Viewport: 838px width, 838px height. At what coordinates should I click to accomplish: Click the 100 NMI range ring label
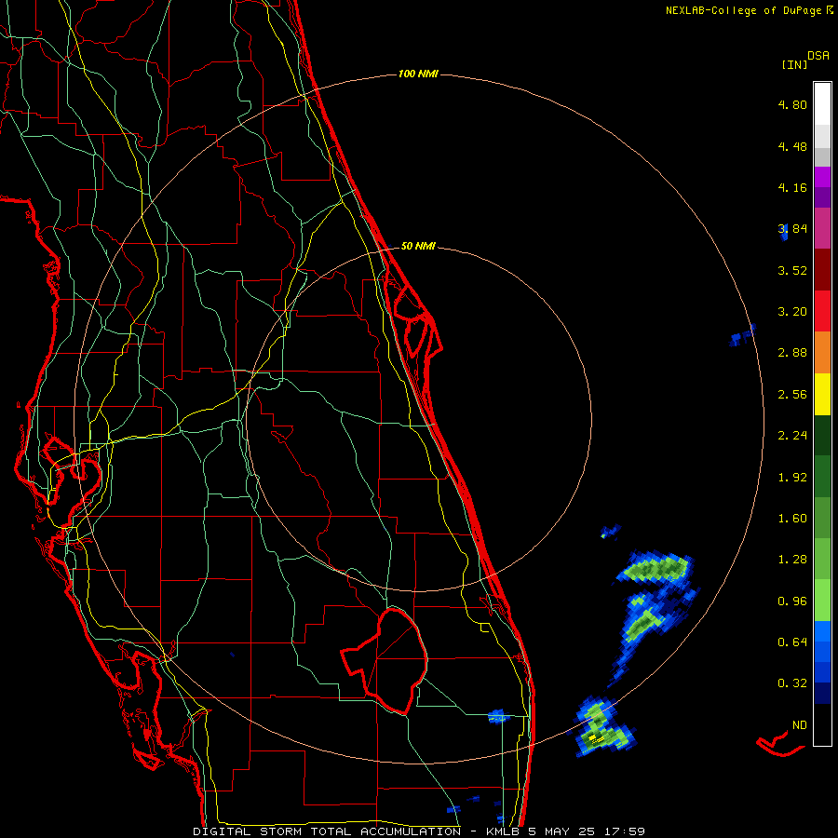coord(418,74)
